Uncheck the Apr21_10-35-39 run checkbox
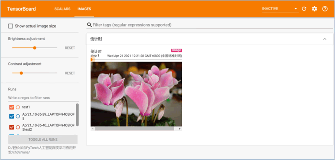Viewport: 335px width, 160px height. coord(12,116)
